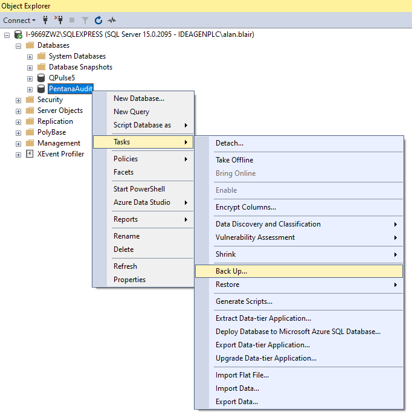412x418 pixels.
Task: Click the QPulse5 database cylinder icon
Action: coord(41,78)
